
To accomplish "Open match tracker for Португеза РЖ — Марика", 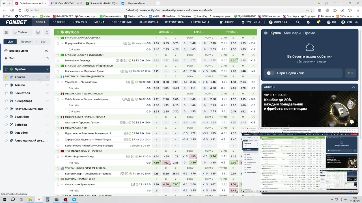I will pos(125,43).
